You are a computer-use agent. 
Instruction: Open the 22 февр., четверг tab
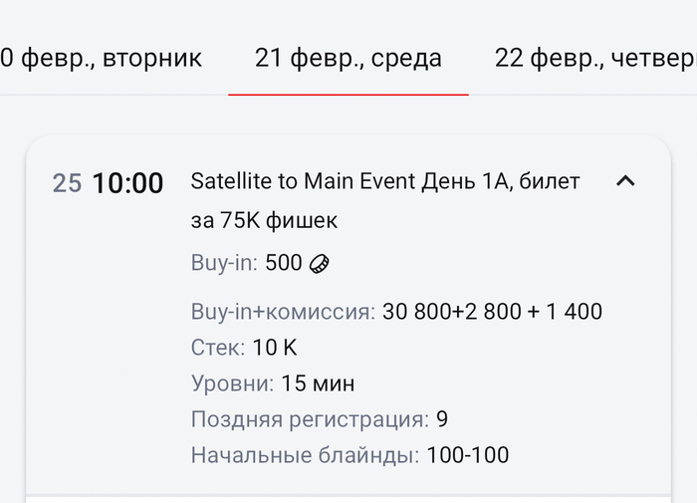pos(594,58)
